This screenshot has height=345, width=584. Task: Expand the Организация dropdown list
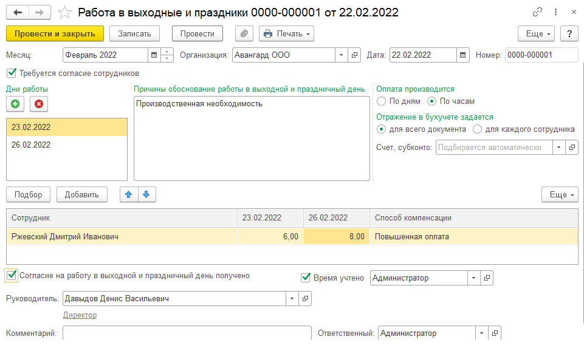point(341,55)
